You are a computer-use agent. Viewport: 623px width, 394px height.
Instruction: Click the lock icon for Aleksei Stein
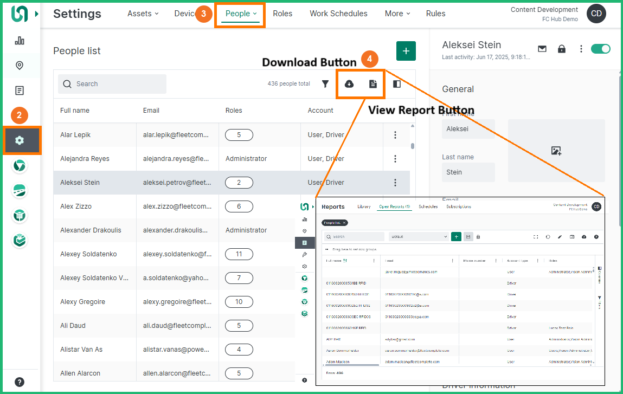pos(562,49)
